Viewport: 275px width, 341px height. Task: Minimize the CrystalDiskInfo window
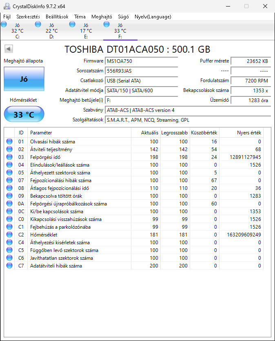click(x=228, y=6)
